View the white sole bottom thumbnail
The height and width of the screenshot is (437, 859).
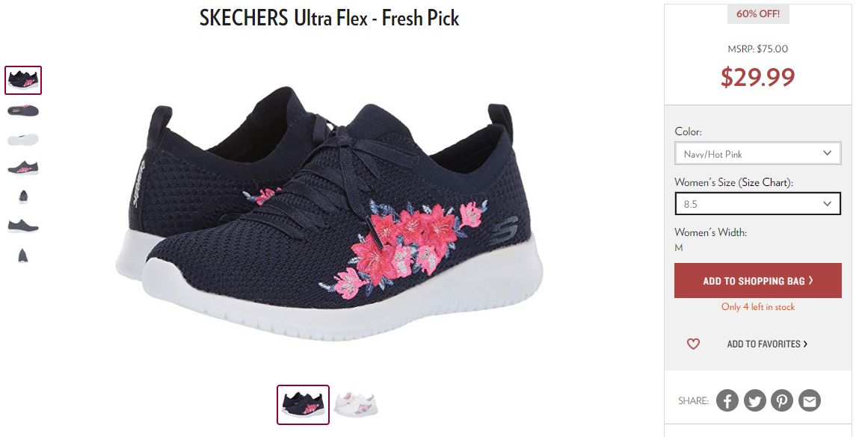(x=23, y=139)
